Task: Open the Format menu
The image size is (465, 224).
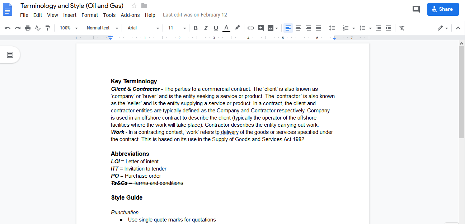Action: [x=90, y=15]
